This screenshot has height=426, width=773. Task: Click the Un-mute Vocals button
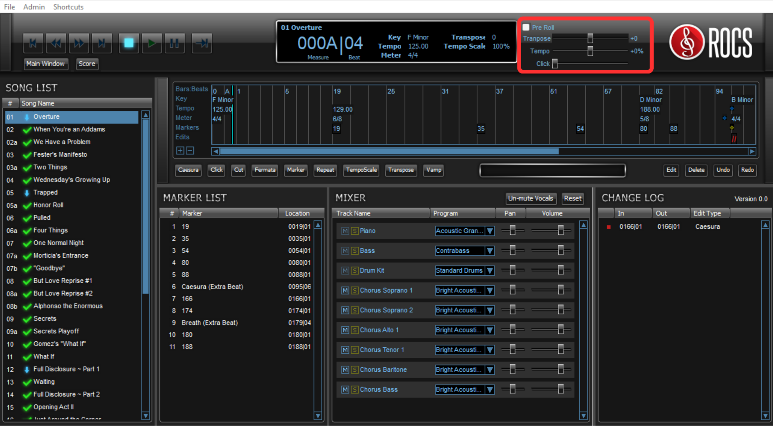[531, 198]
